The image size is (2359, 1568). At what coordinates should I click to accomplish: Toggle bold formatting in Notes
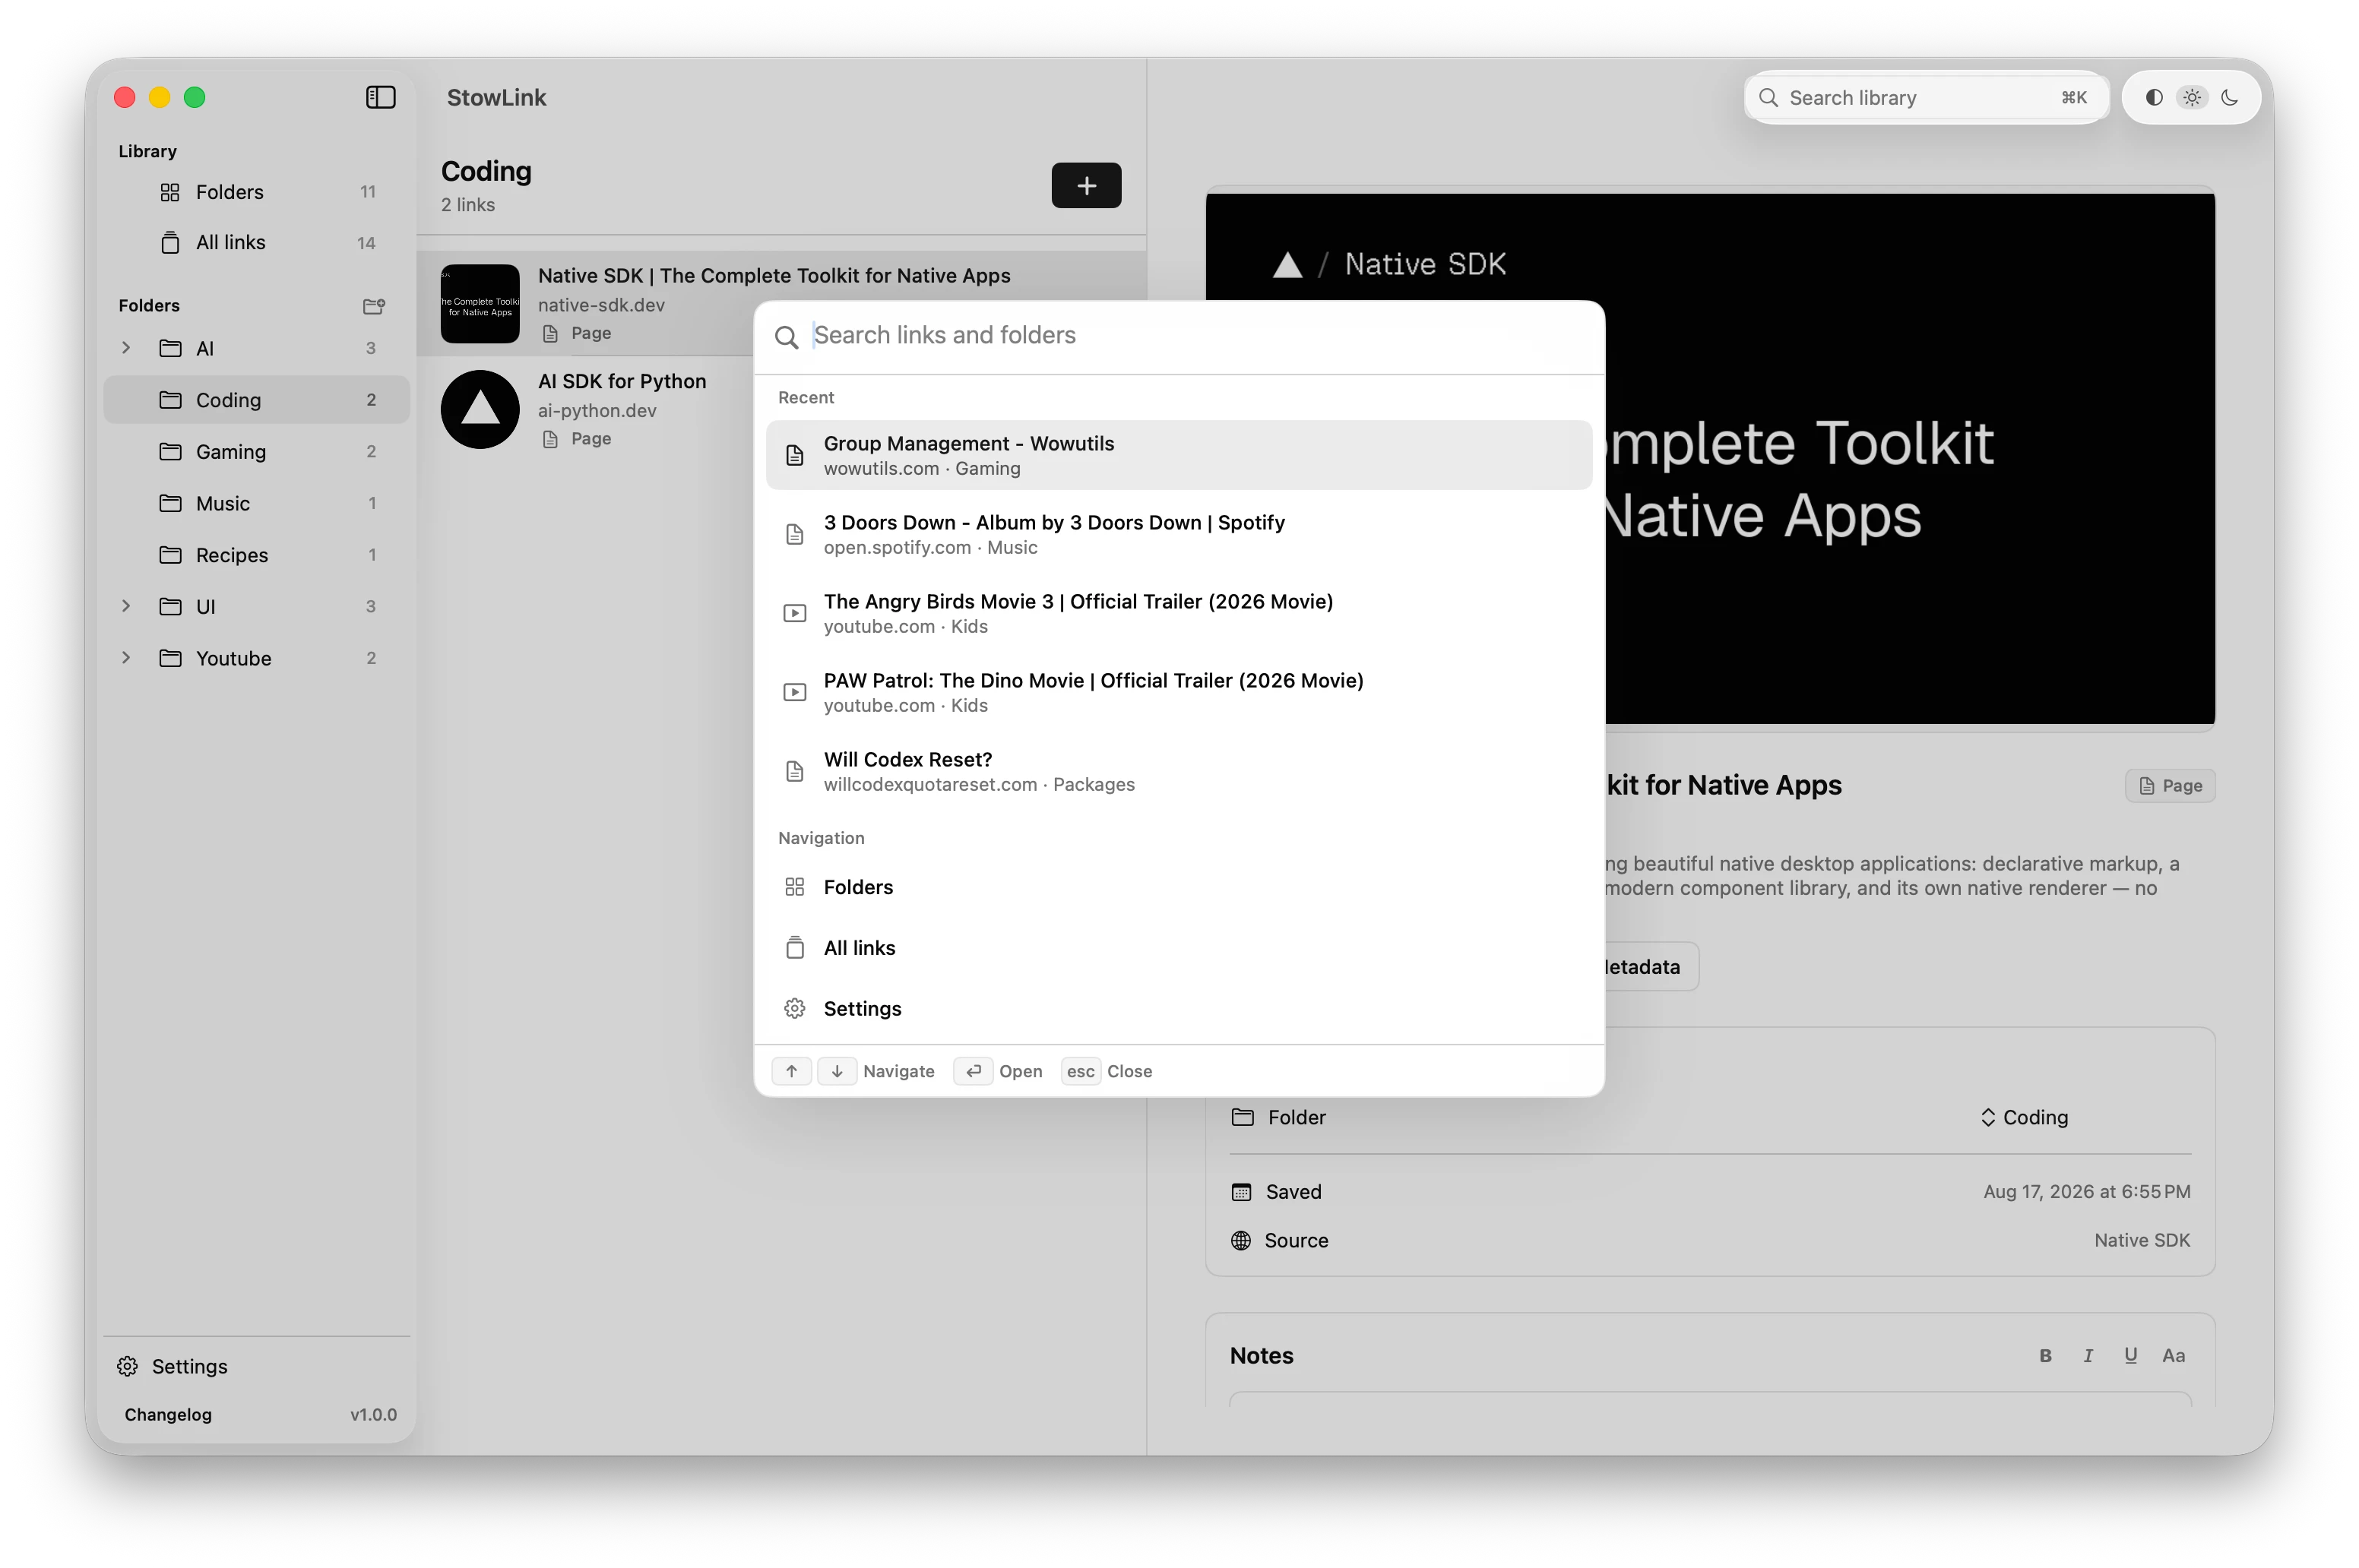click(x=2045, y=1356)
